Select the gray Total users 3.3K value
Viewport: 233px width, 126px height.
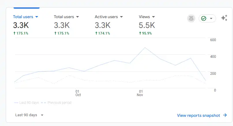pyautogui.click(x=62, y=25)
